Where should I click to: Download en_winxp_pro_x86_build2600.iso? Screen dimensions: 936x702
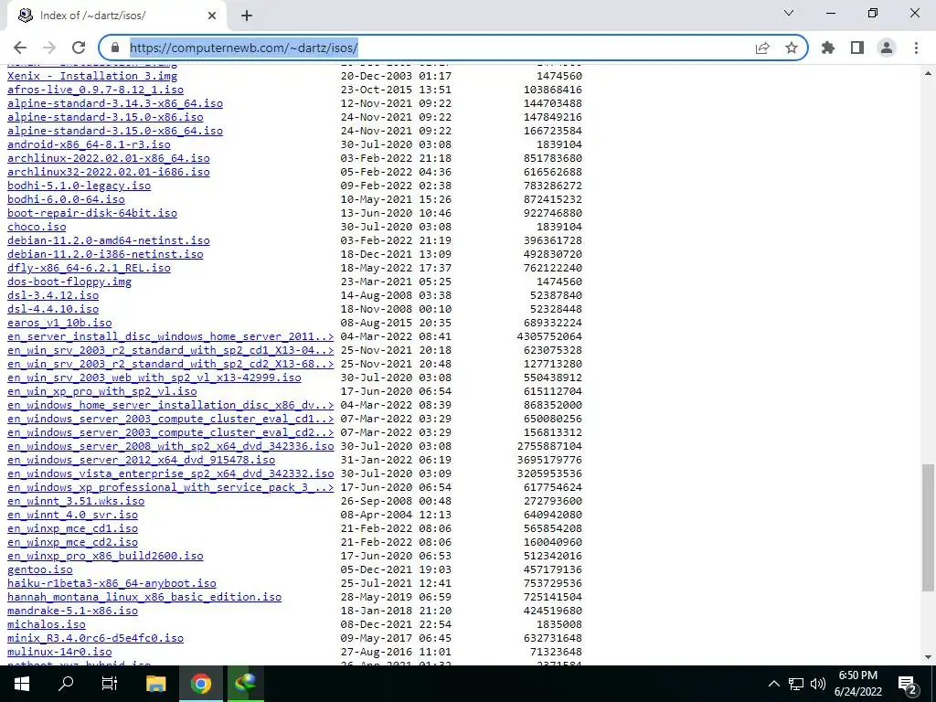pos(105,557)
